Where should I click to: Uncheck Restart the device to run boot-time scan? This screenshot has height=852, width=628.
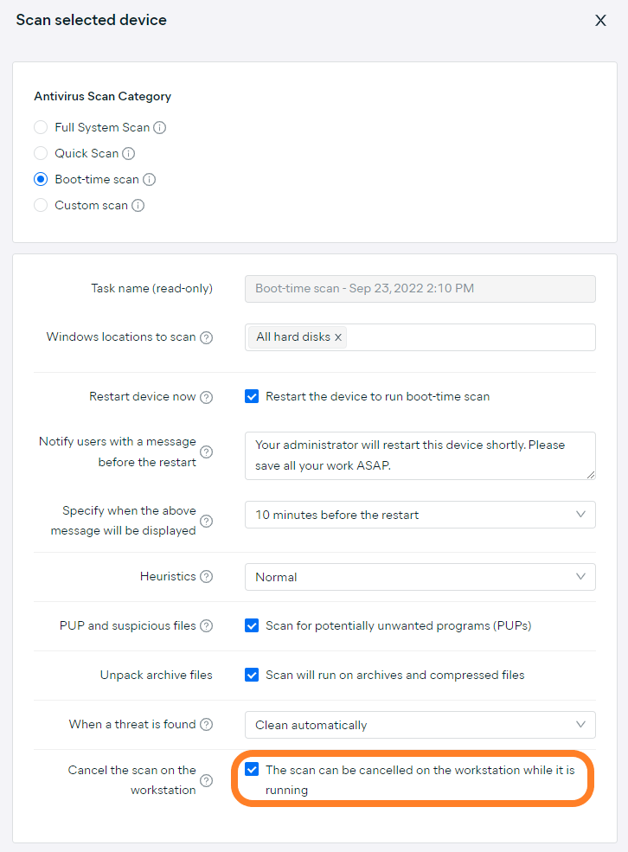(x=252, y=396)
